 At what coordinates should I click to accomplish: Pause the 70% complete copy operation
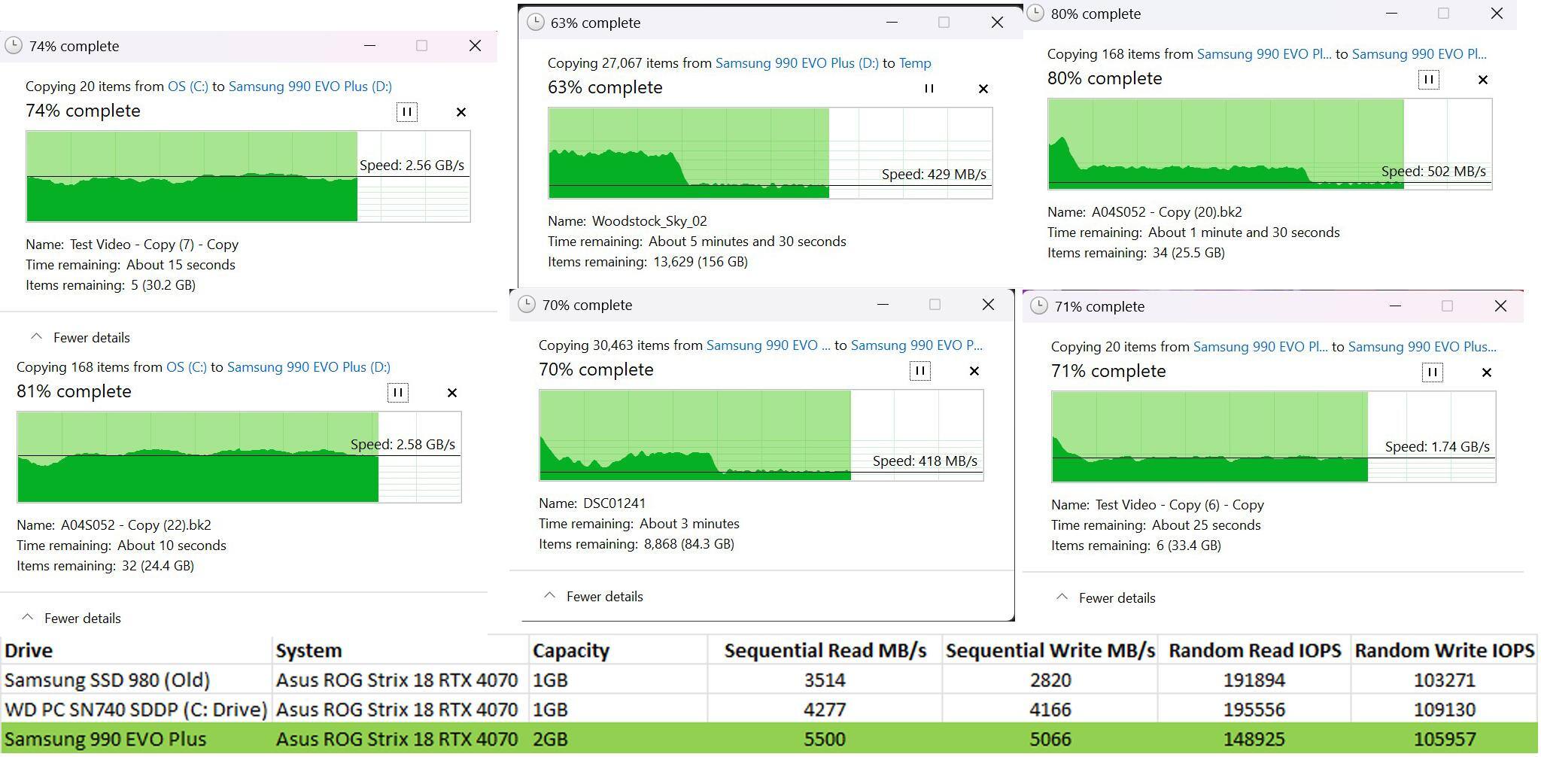tap(919, 371)
